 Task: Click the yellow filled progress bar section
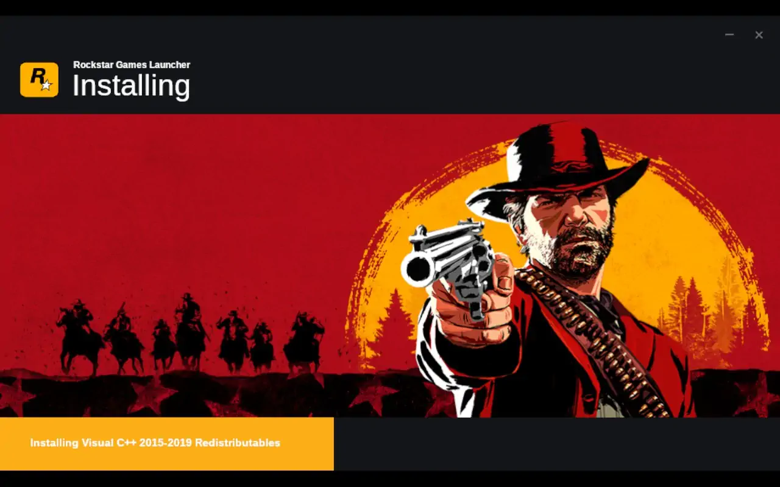pyautogui.click(x=167, y=444)
